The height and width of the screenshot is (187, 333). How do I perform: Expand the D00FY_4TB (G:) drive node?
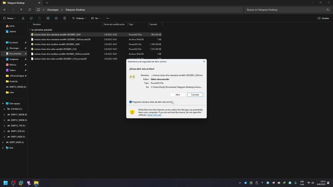click(4, 131)
